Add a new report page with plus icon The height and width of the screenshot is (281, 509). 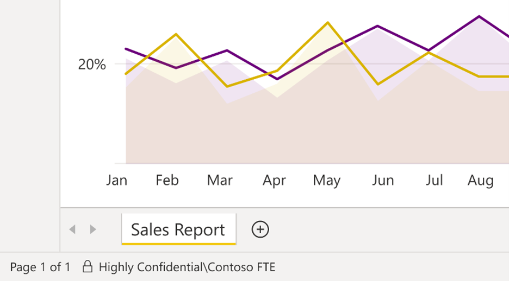[260, 229]
